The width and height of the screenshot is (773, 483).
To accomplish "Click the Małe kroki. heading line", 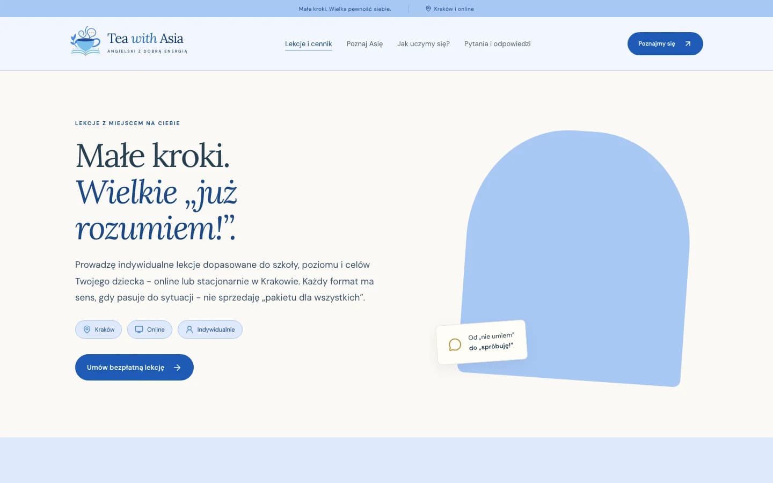I will (x=153, y=156).
